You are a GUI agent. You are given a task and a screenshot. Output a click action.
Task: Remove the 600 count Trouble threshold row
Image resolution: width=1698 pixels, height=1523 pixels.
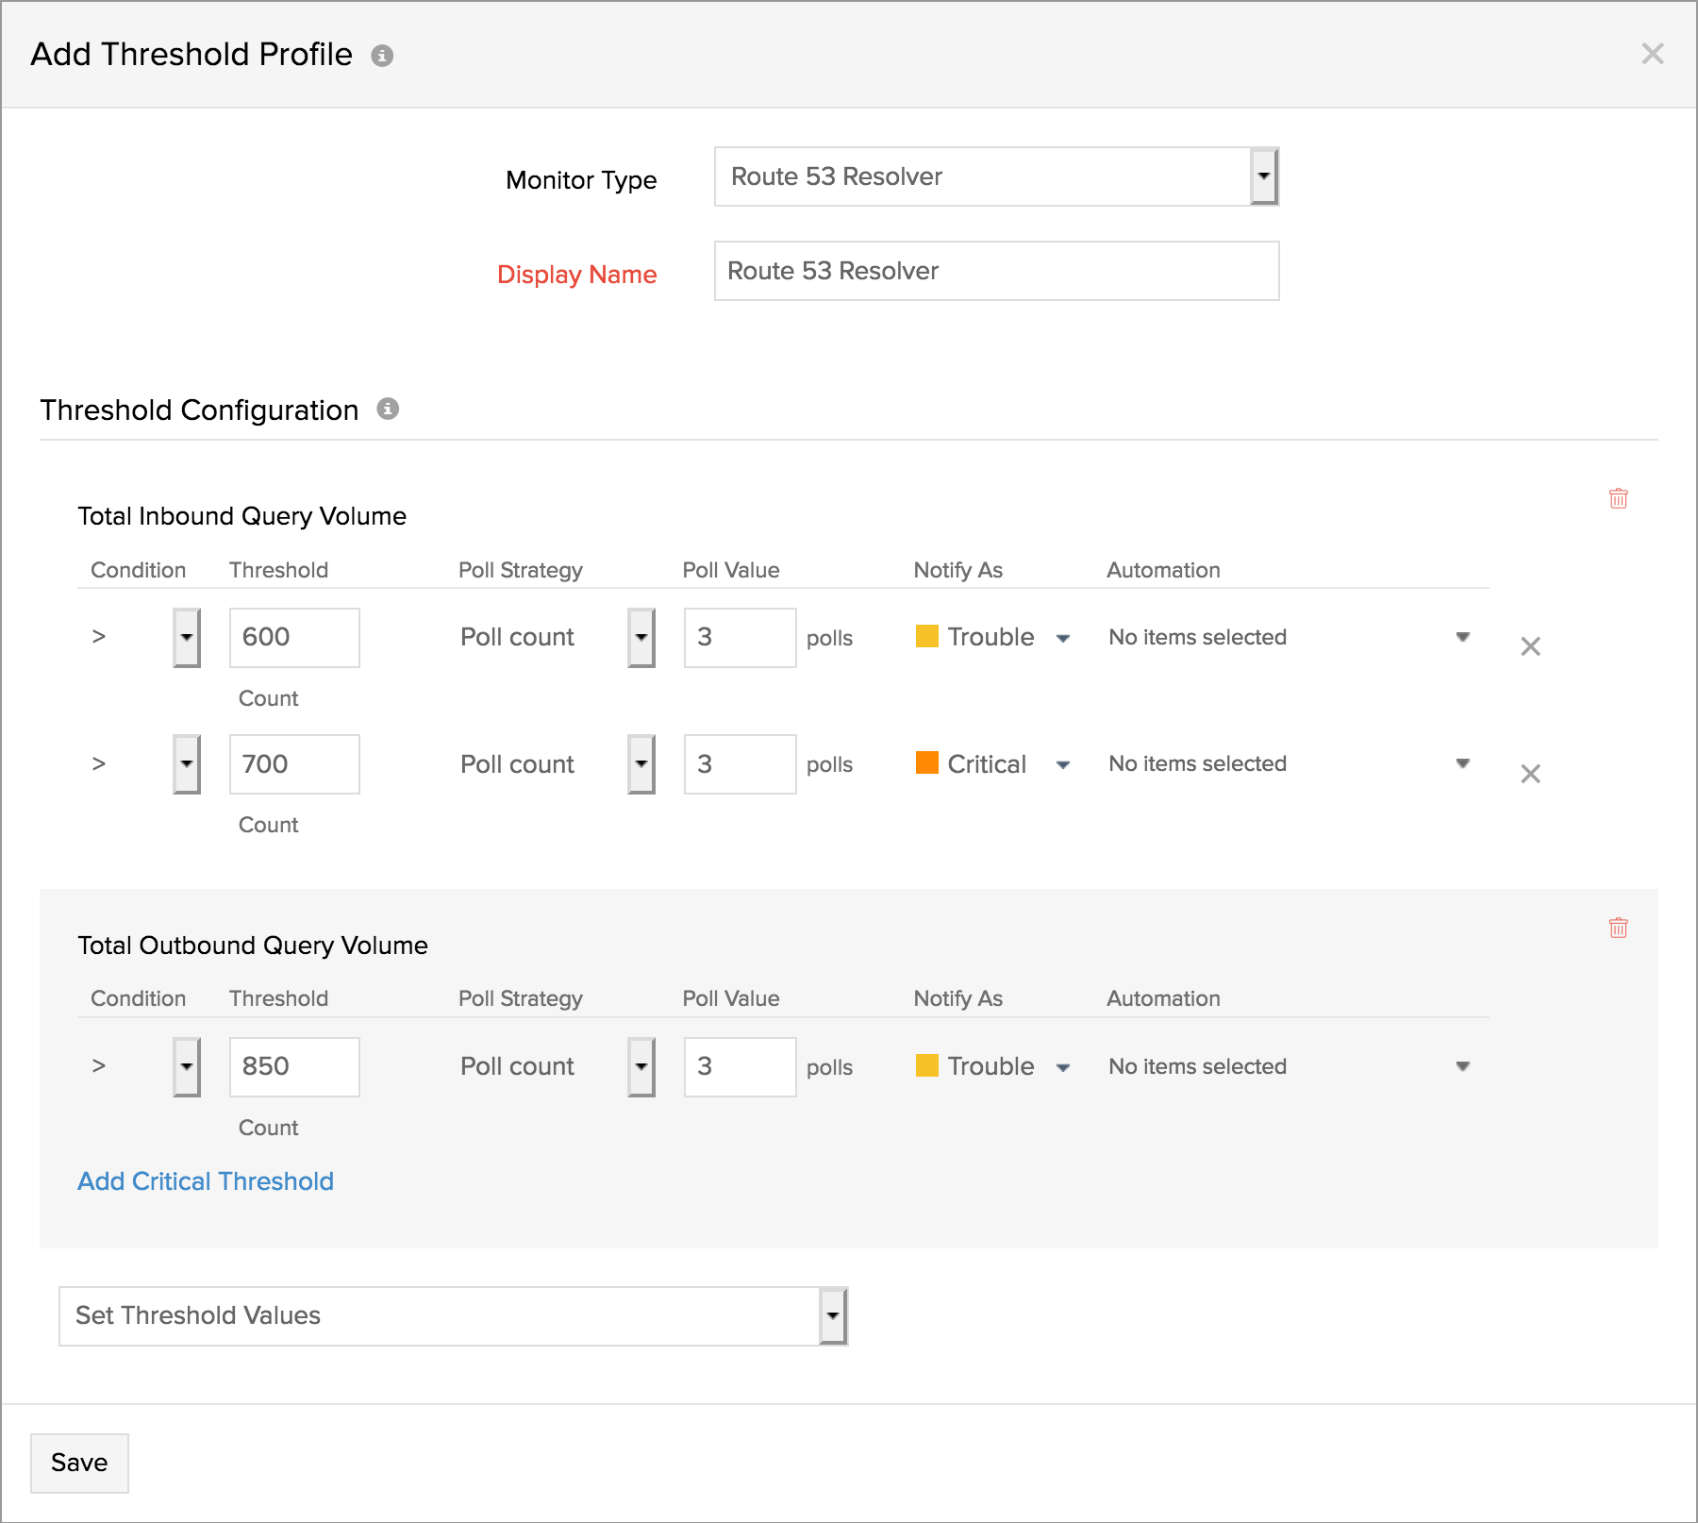point(1530,646)
